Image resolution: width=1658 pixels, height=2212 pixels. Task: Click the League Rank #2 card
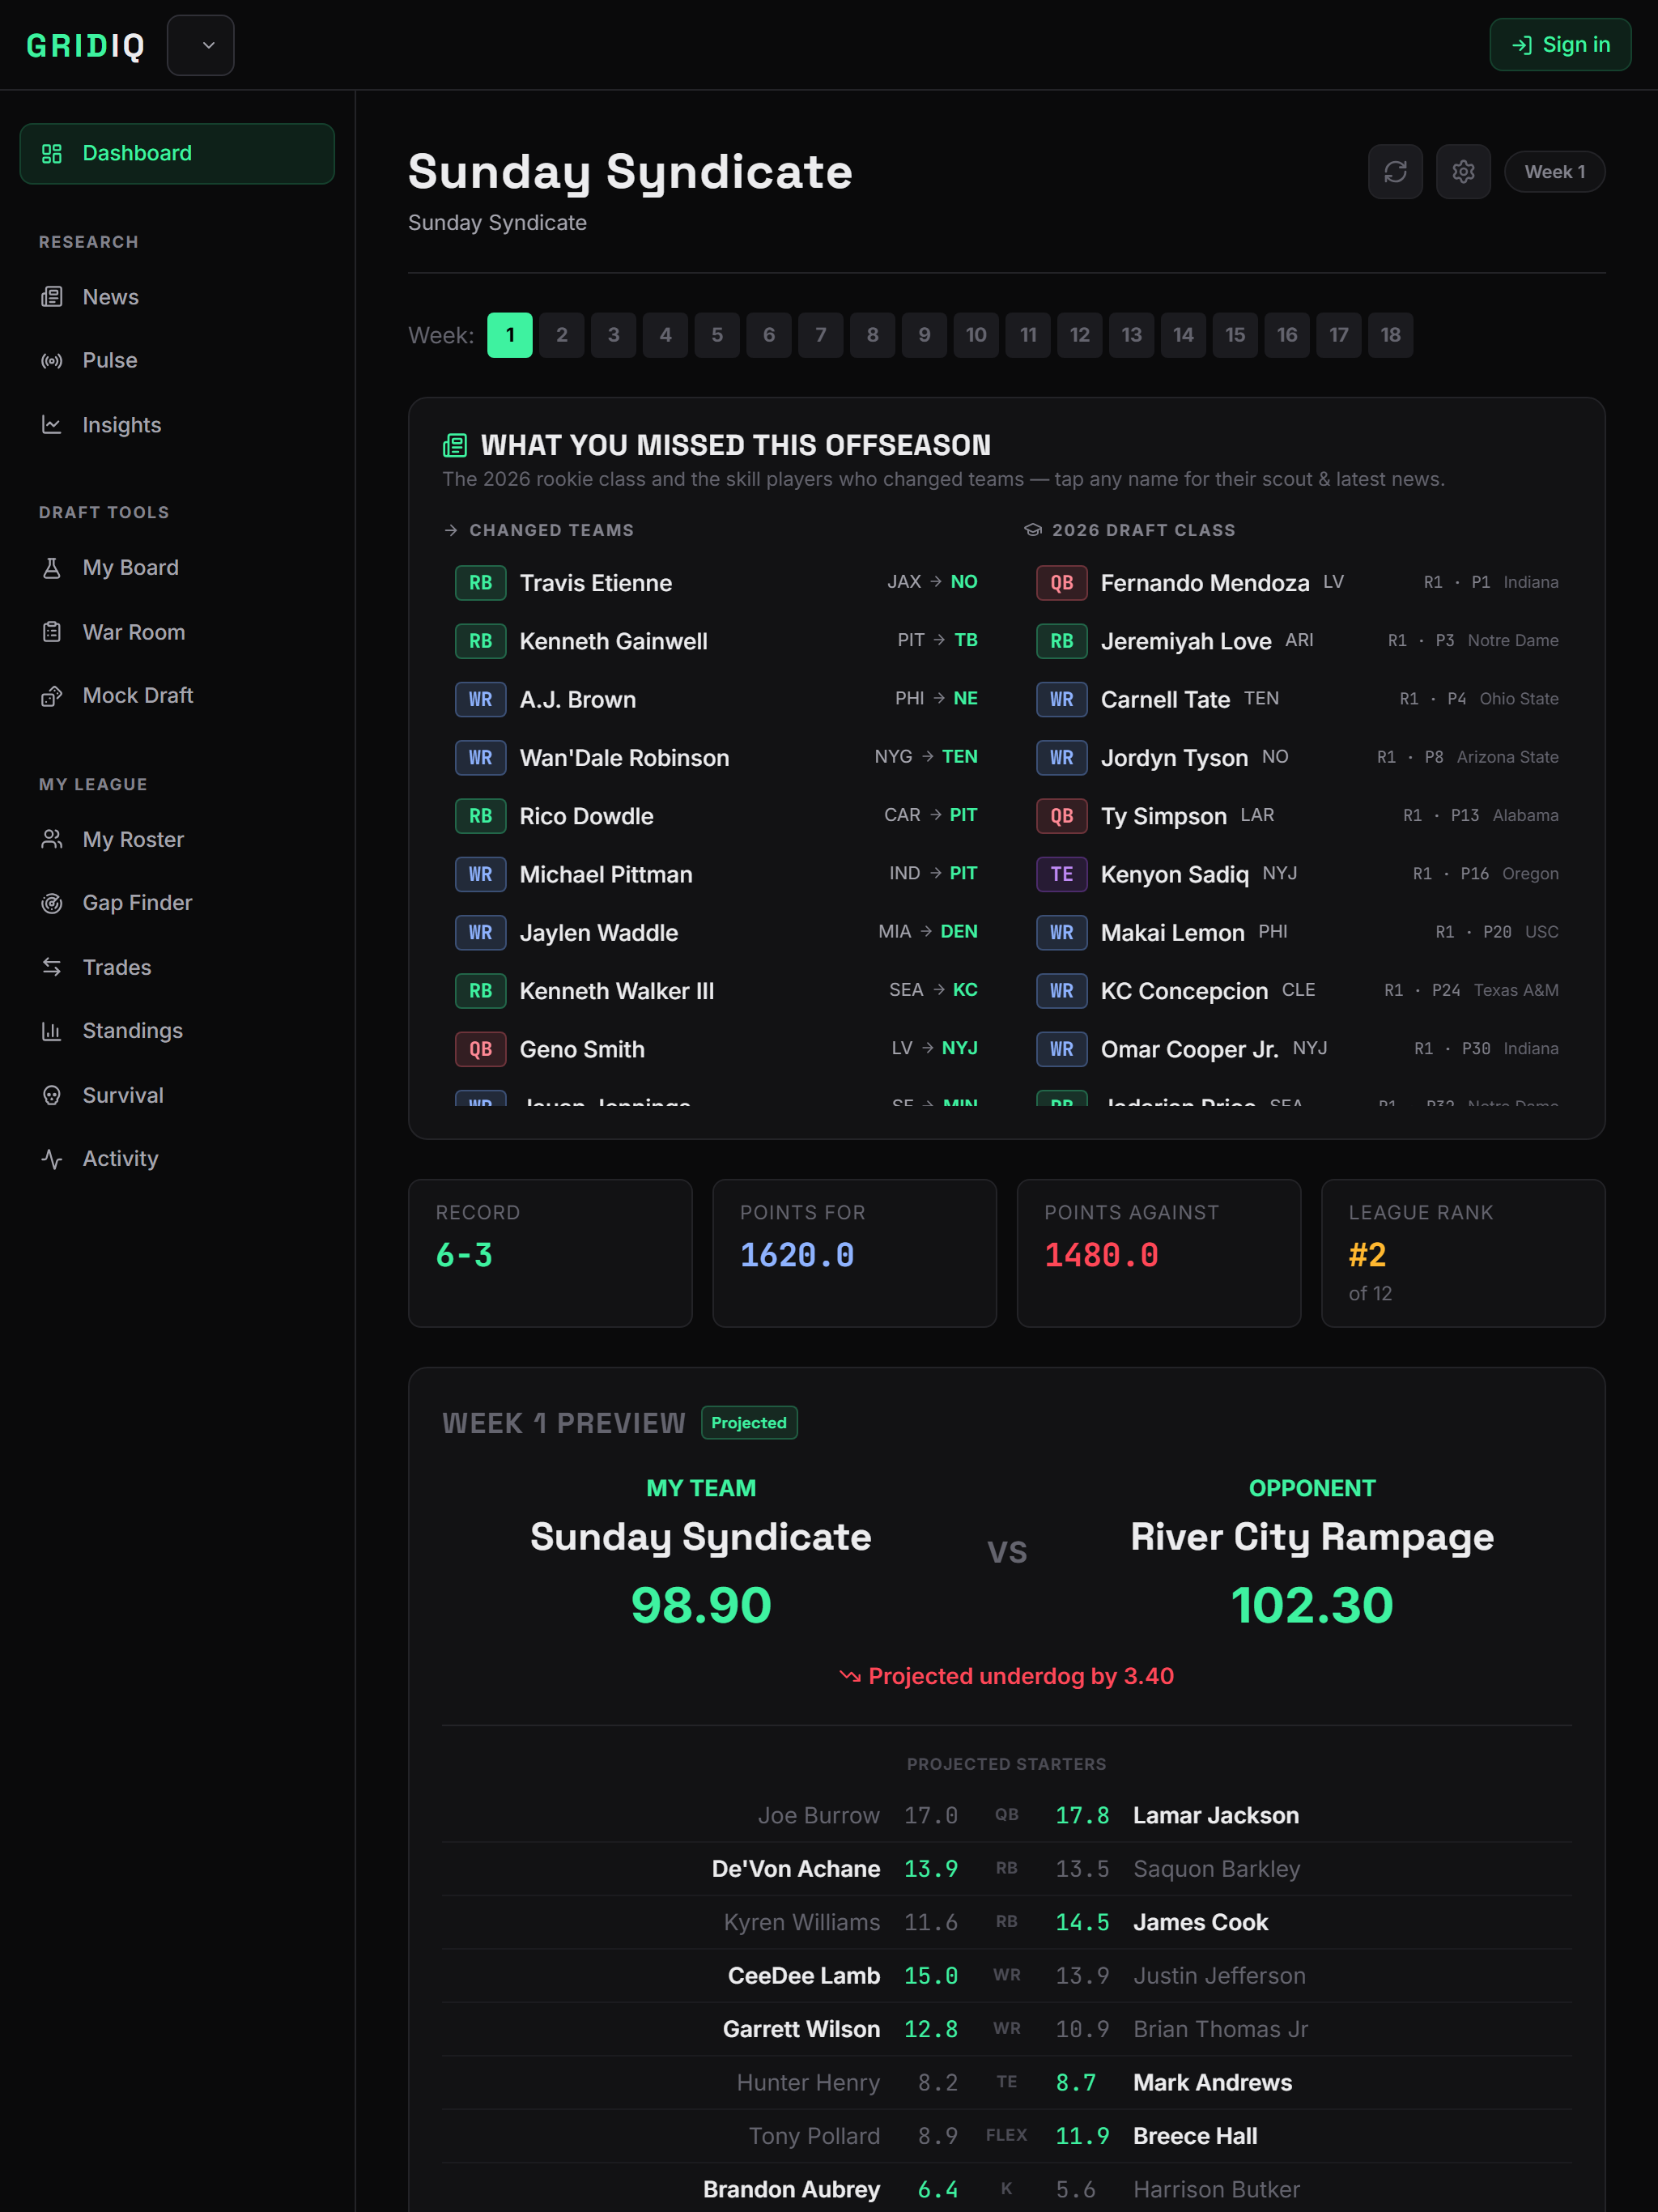[x=1463, y=1253]
